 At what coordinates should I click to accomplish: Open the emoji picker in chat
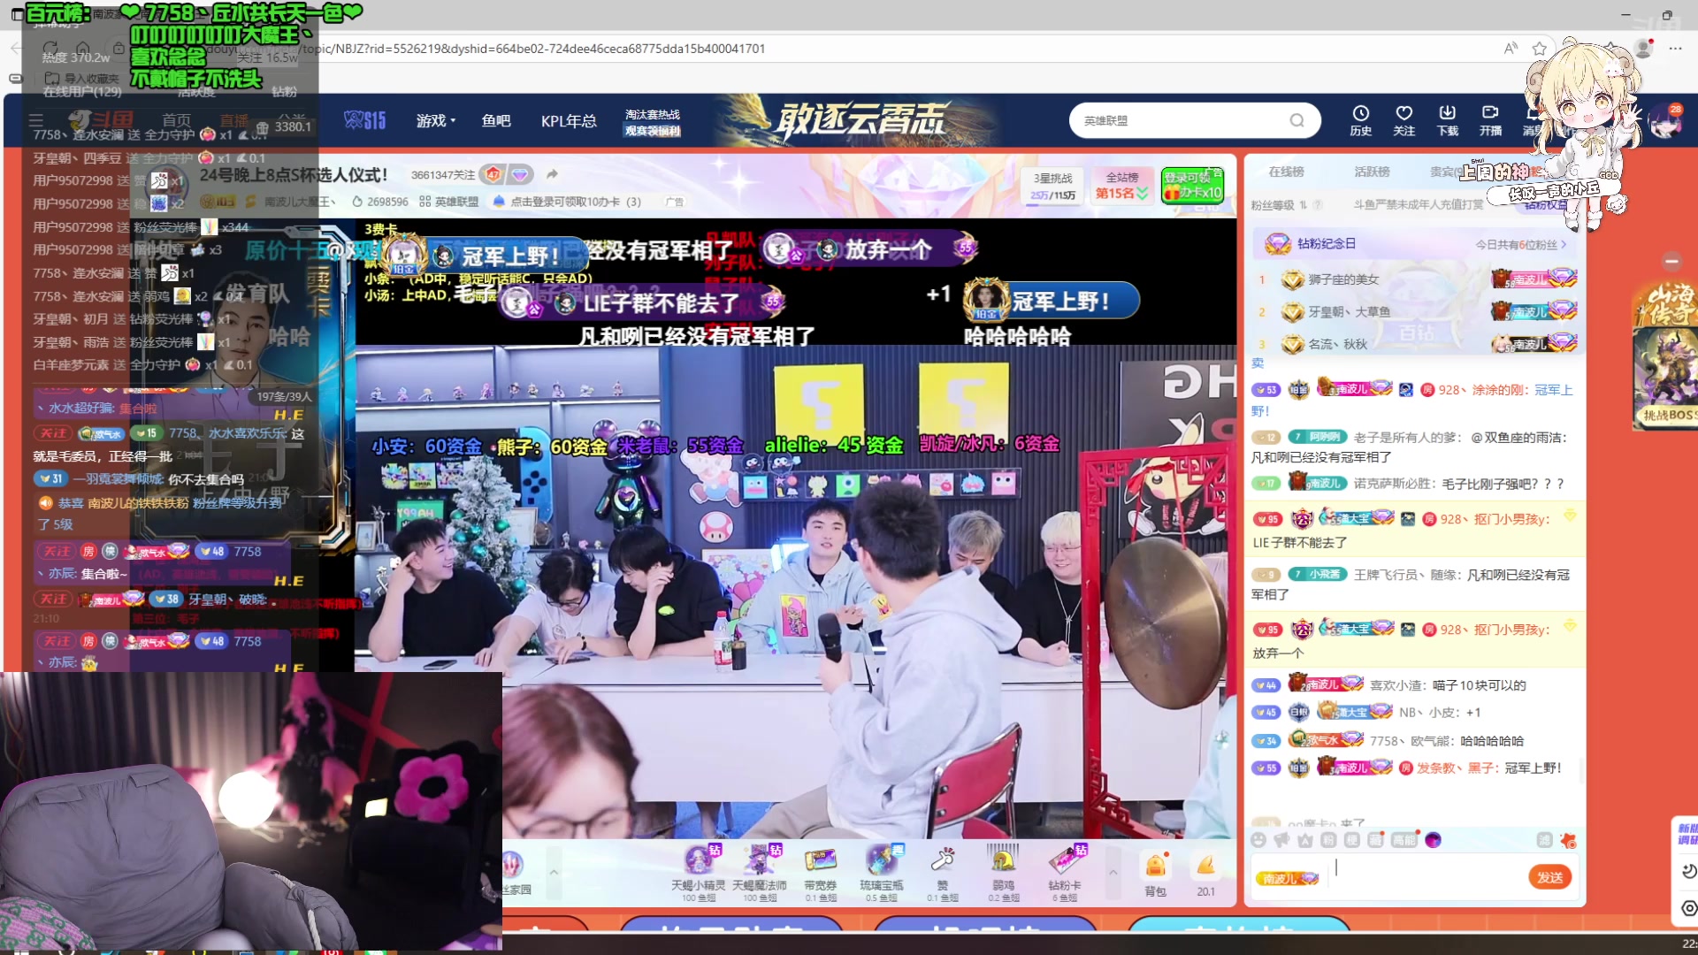tap(1258, 840)
